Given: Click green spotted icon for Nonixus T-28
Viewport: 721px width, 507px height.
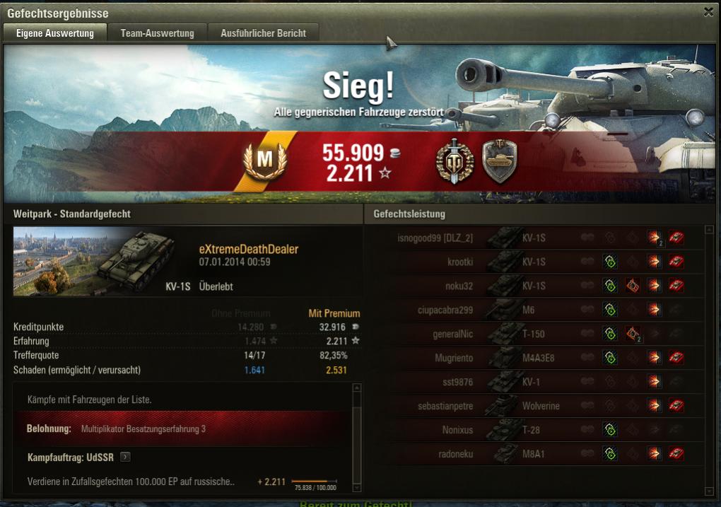Looking at the screenshot, I should pyautogui.click(x=610, y=430).
